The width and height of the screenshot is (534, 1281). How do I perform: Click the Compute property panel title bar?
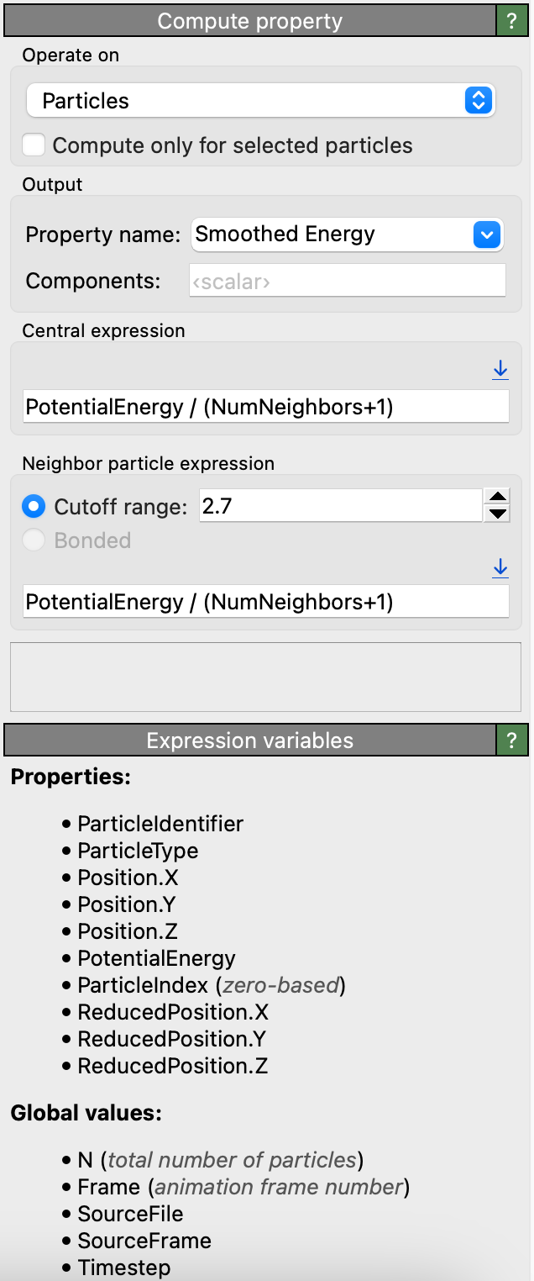(249, 22)
